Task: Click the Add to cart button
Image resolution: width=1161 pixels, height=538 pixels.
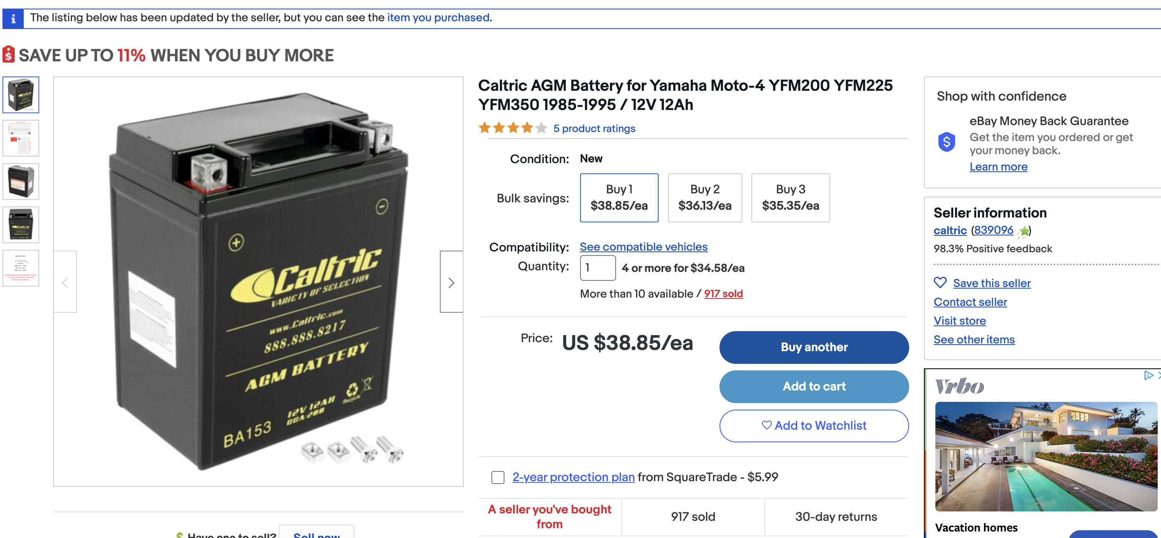Action: click(814, 386)
